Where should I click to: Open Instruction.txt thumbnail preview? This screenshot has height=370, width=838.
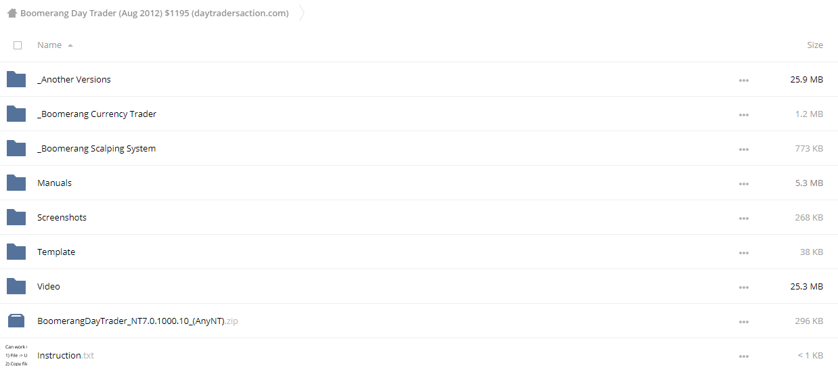[16, 355]
